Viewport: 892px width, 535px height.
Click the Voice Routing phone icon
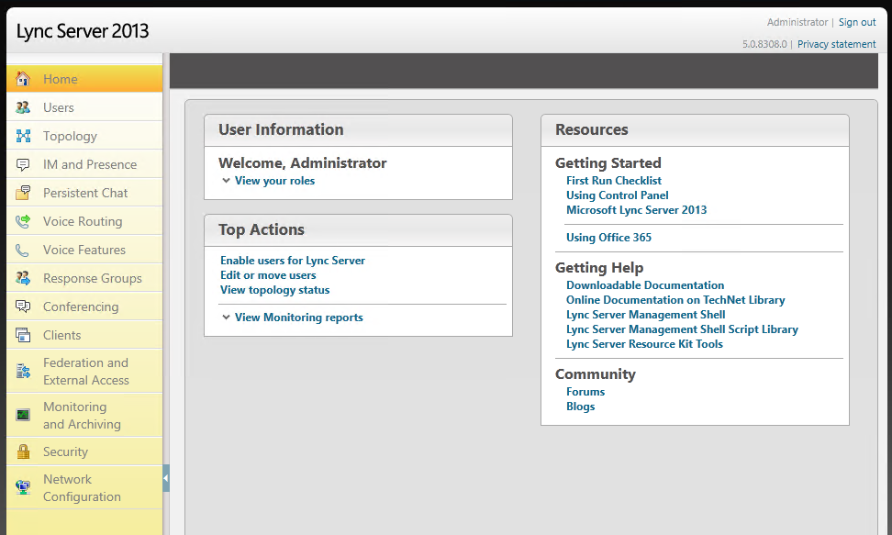[23, 221]
